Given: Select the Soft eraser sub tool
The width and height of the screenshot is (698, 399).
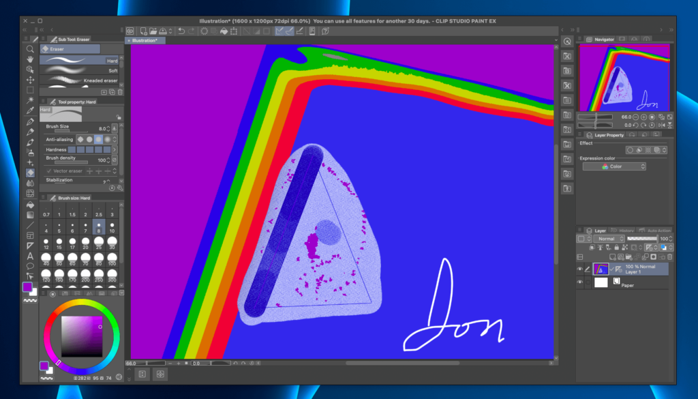Looking at the screenshot, I should [80, 70].
